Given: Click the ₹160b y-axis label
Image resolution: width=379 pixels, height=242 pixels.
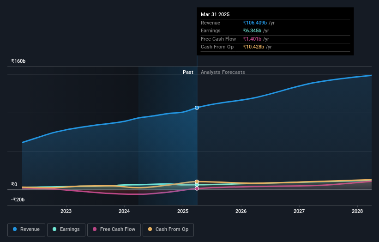Looking at the screenshot, I should [x=18, y=61].
